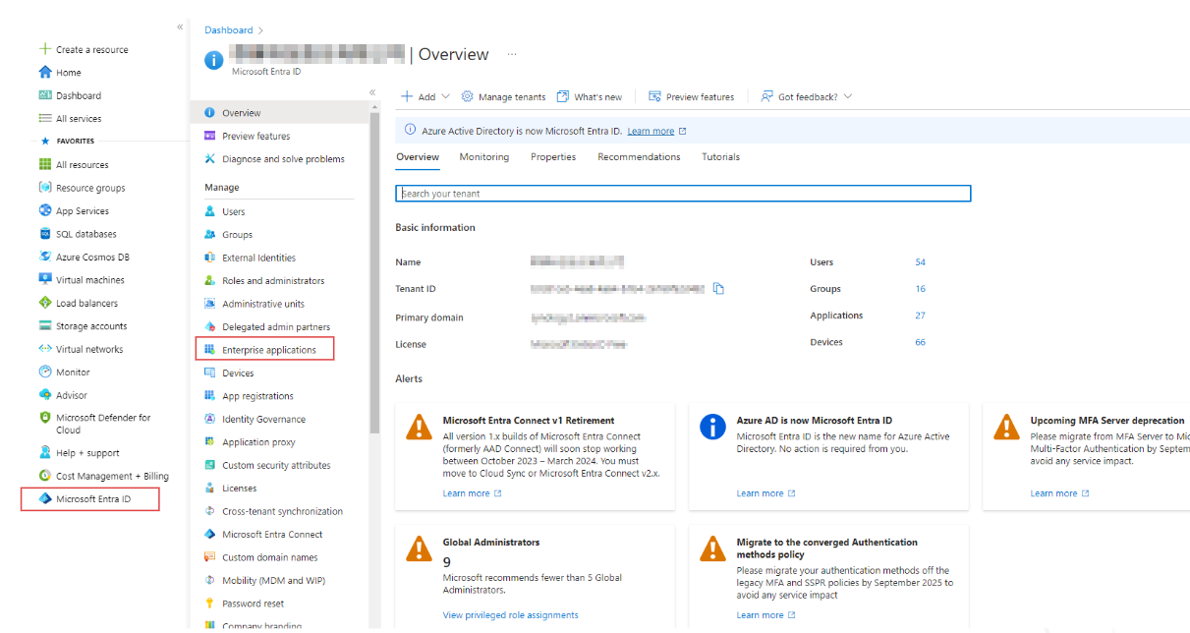This screenshot has width=1190, height=633.
Task: Open Preview features in the resource menu
Action: coord(256,137)
